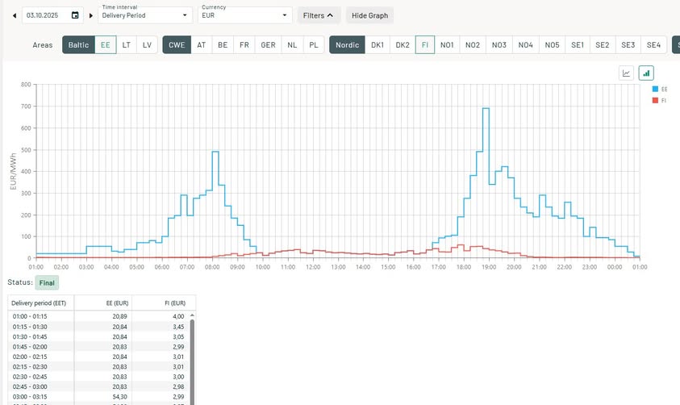Click the Hide Graph button

369,15
